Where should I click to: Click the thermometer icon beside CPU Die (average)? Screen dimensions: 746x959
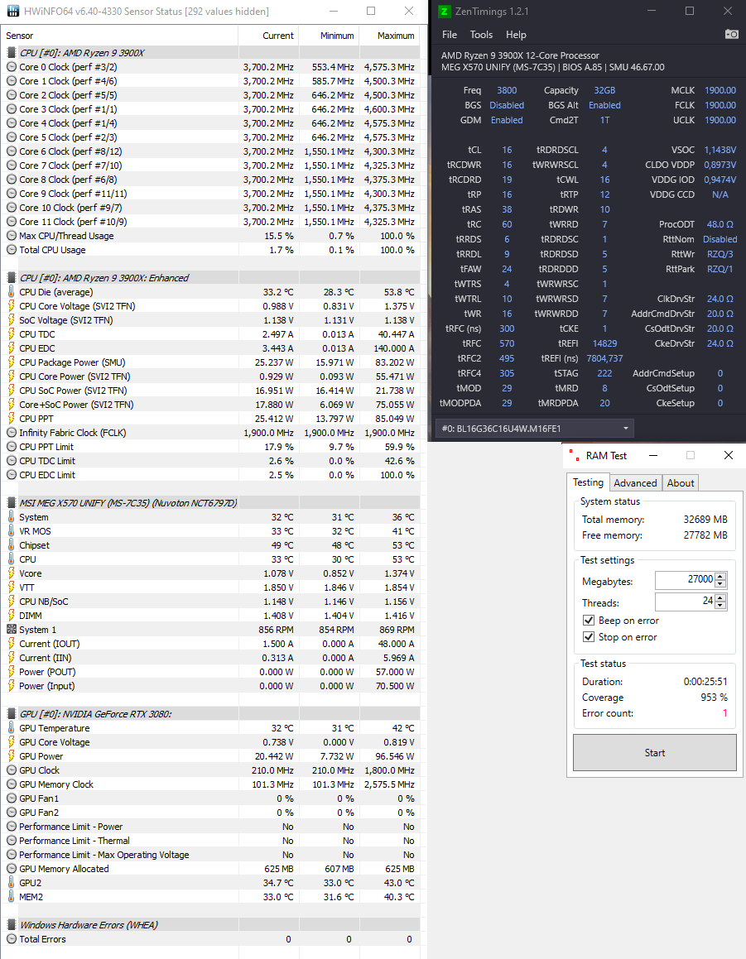(12, 292)
